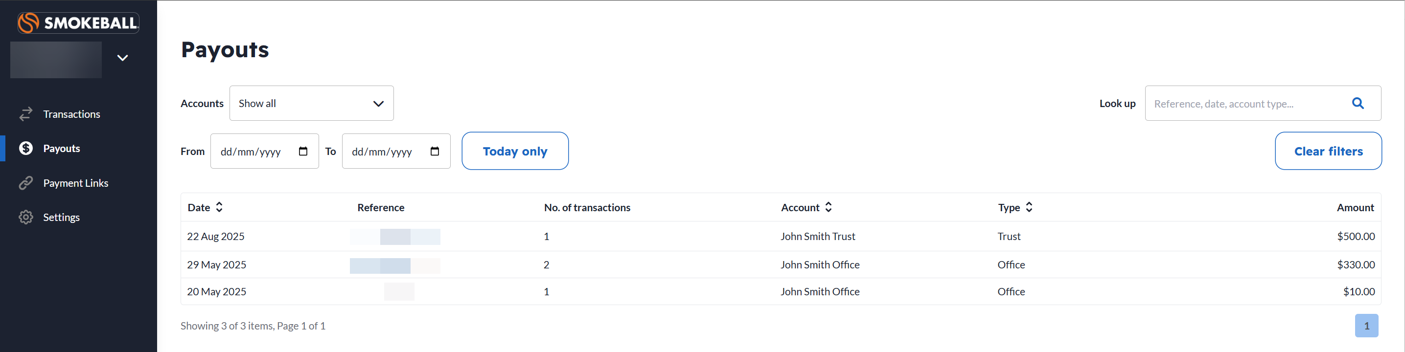The height and width of the screenshot is (352, 1405).
Task: Click the Today only button
Action: click(515, 151)
